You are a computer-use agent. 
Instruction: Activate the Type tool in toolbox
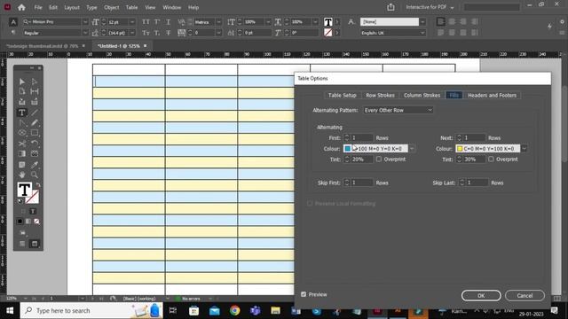point(22,113)
